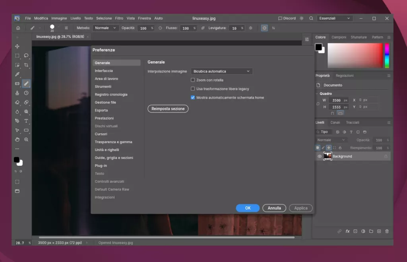Collapse the Quadro section
The image size is (407, 262).
click(317, 93)
